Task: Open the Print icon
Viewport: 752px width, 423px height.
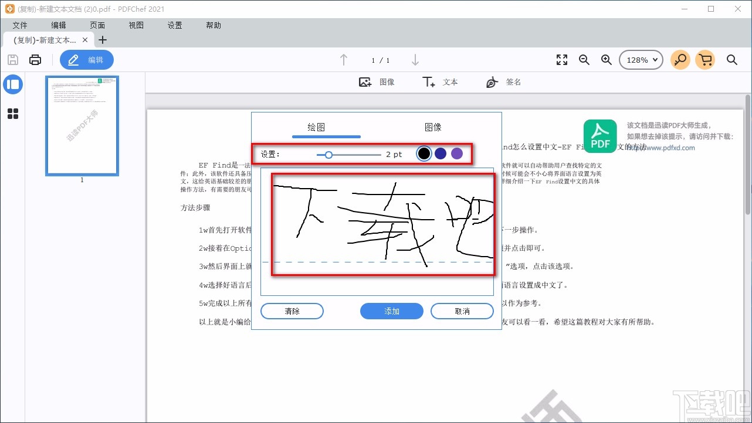Action: point(35,59)
